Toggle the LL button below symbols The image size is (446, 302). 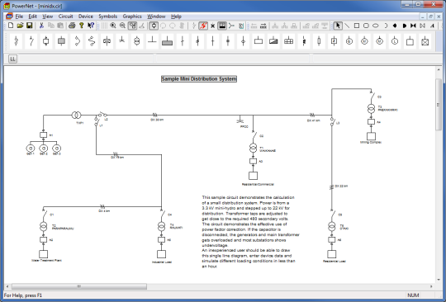pyautogui.click(x=12, y=59)
